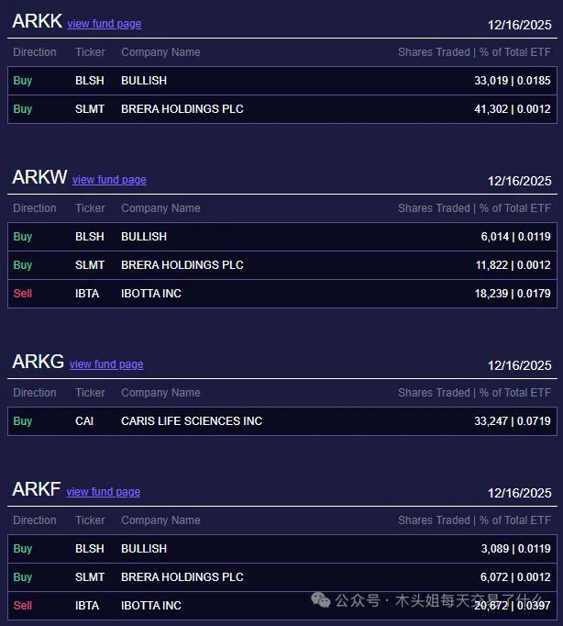Click ARKF BLSH ticker cell

tap(90, 549)
